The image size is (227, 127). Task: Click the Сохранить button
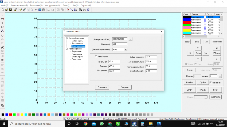point(102,87)
